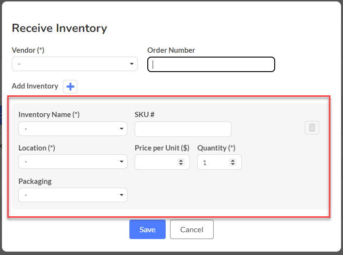Viewport: 343px width, 255px height.
Task: Click the Cancel button
Action: pyautogui.click(x=192, y=229)
